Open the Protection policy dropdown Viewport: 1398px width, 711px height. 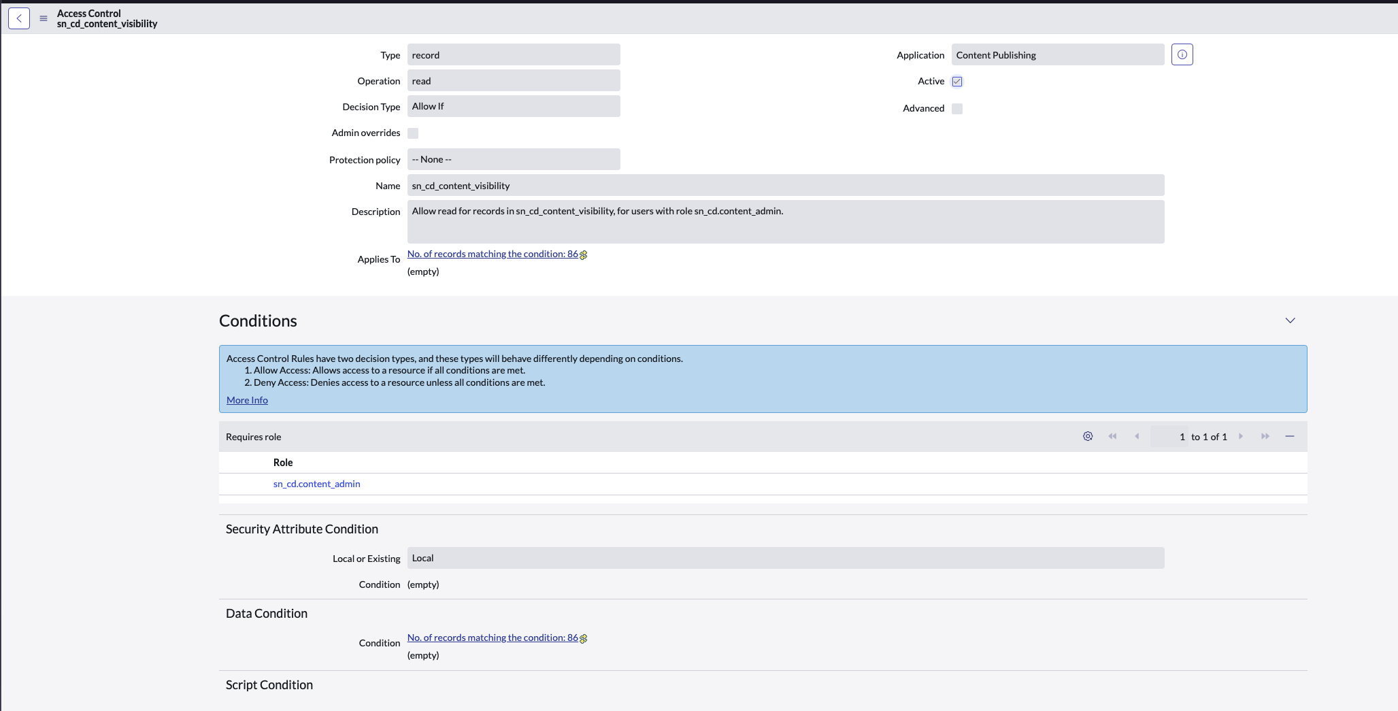point(513,159)
